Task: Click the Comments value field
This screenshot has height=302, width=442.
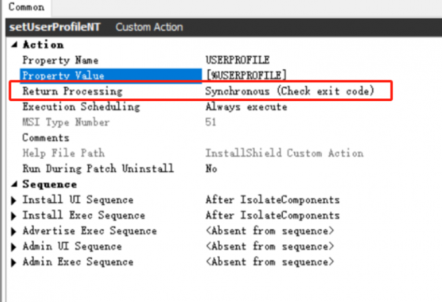Action: pos(292,138)
